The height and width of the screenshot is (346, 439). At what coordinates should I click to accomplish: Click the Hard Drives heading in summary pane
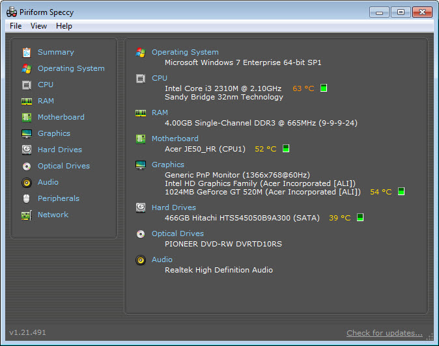click(x=174, y=207)
